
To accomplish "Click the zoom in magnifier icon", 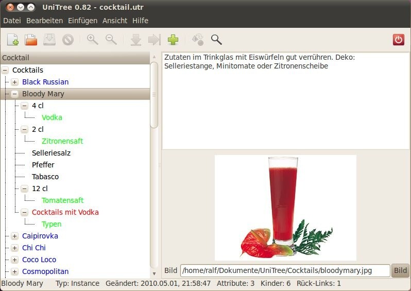I will click(x=93, y=40).
